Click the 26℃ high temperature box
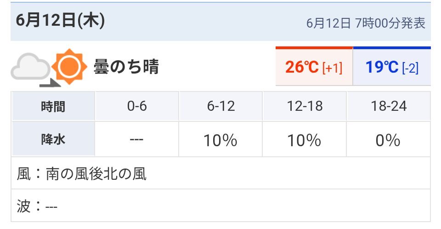Image resolution: width=441 pixels, height=229 pixels. pyautogui.click(x=314, y=66)
